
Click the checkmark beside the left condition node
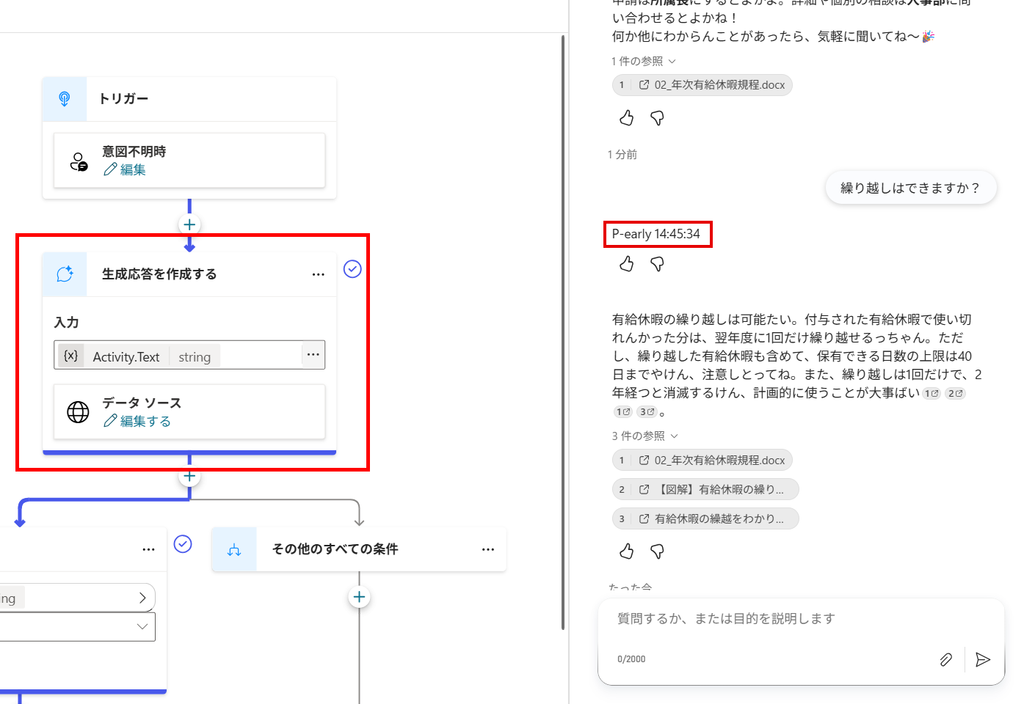point(183,543)
